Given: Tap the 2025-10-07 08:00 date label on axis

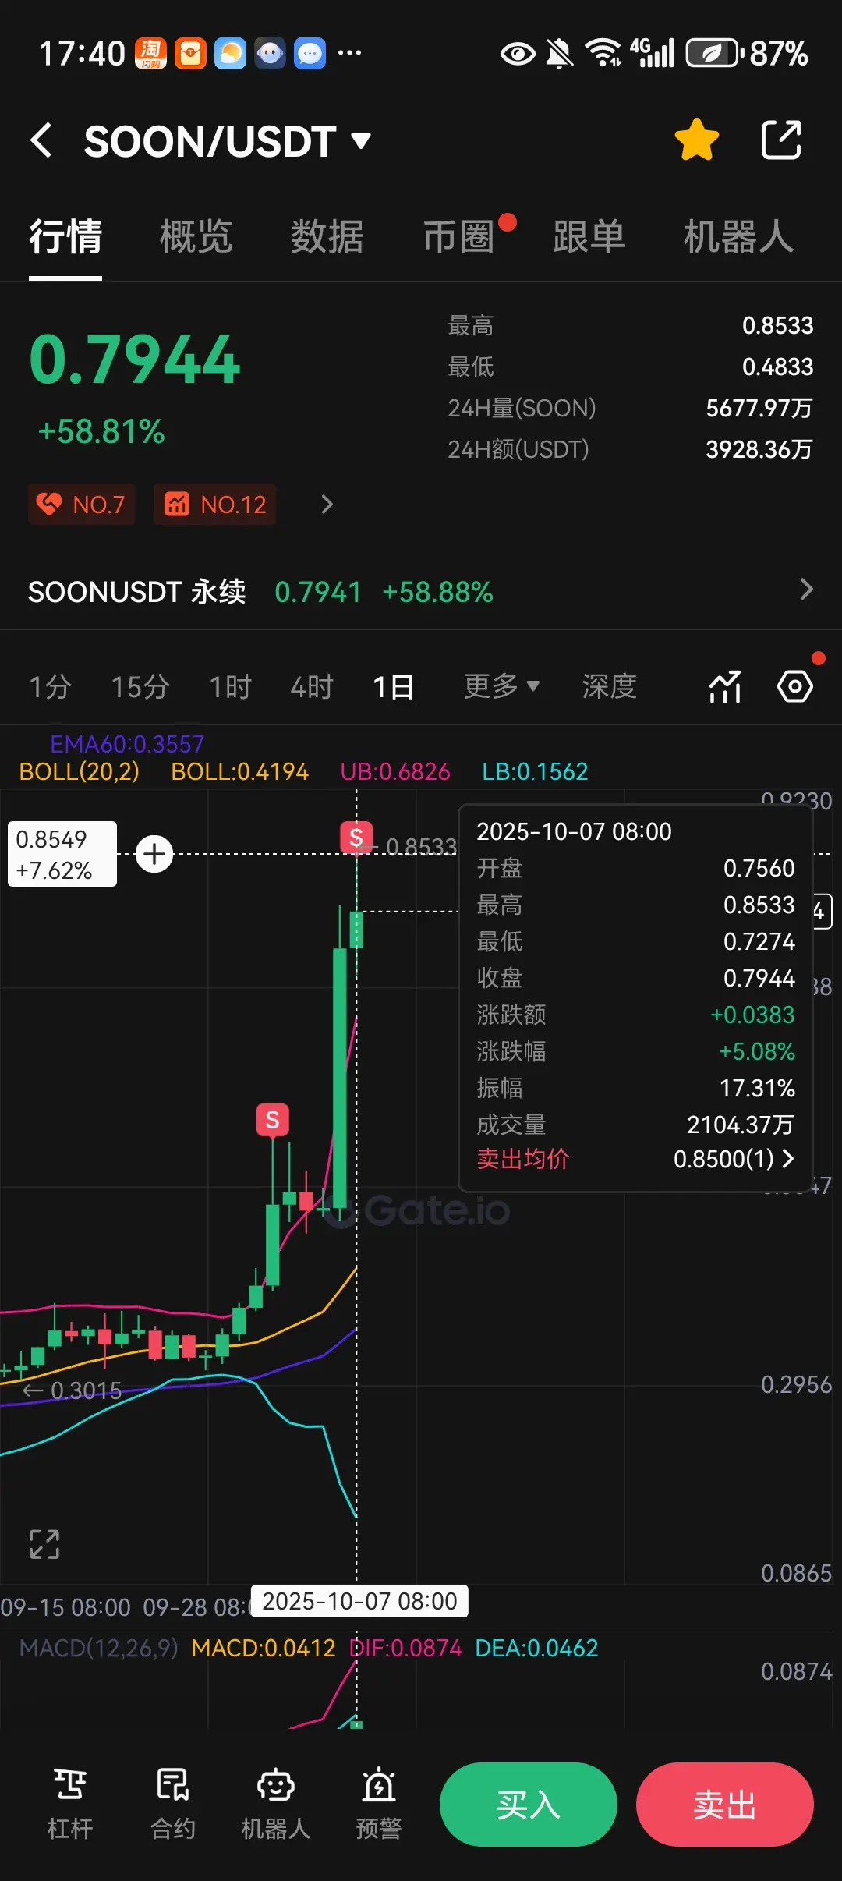Looking at the screenshot, I should (359, 1601).
